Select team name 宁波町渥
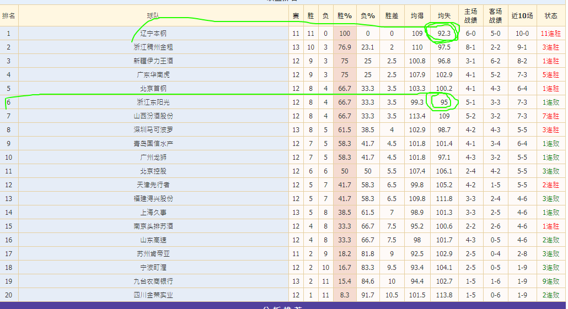The height and width of the screenshot is (309, 568). (x=153, y=267)
